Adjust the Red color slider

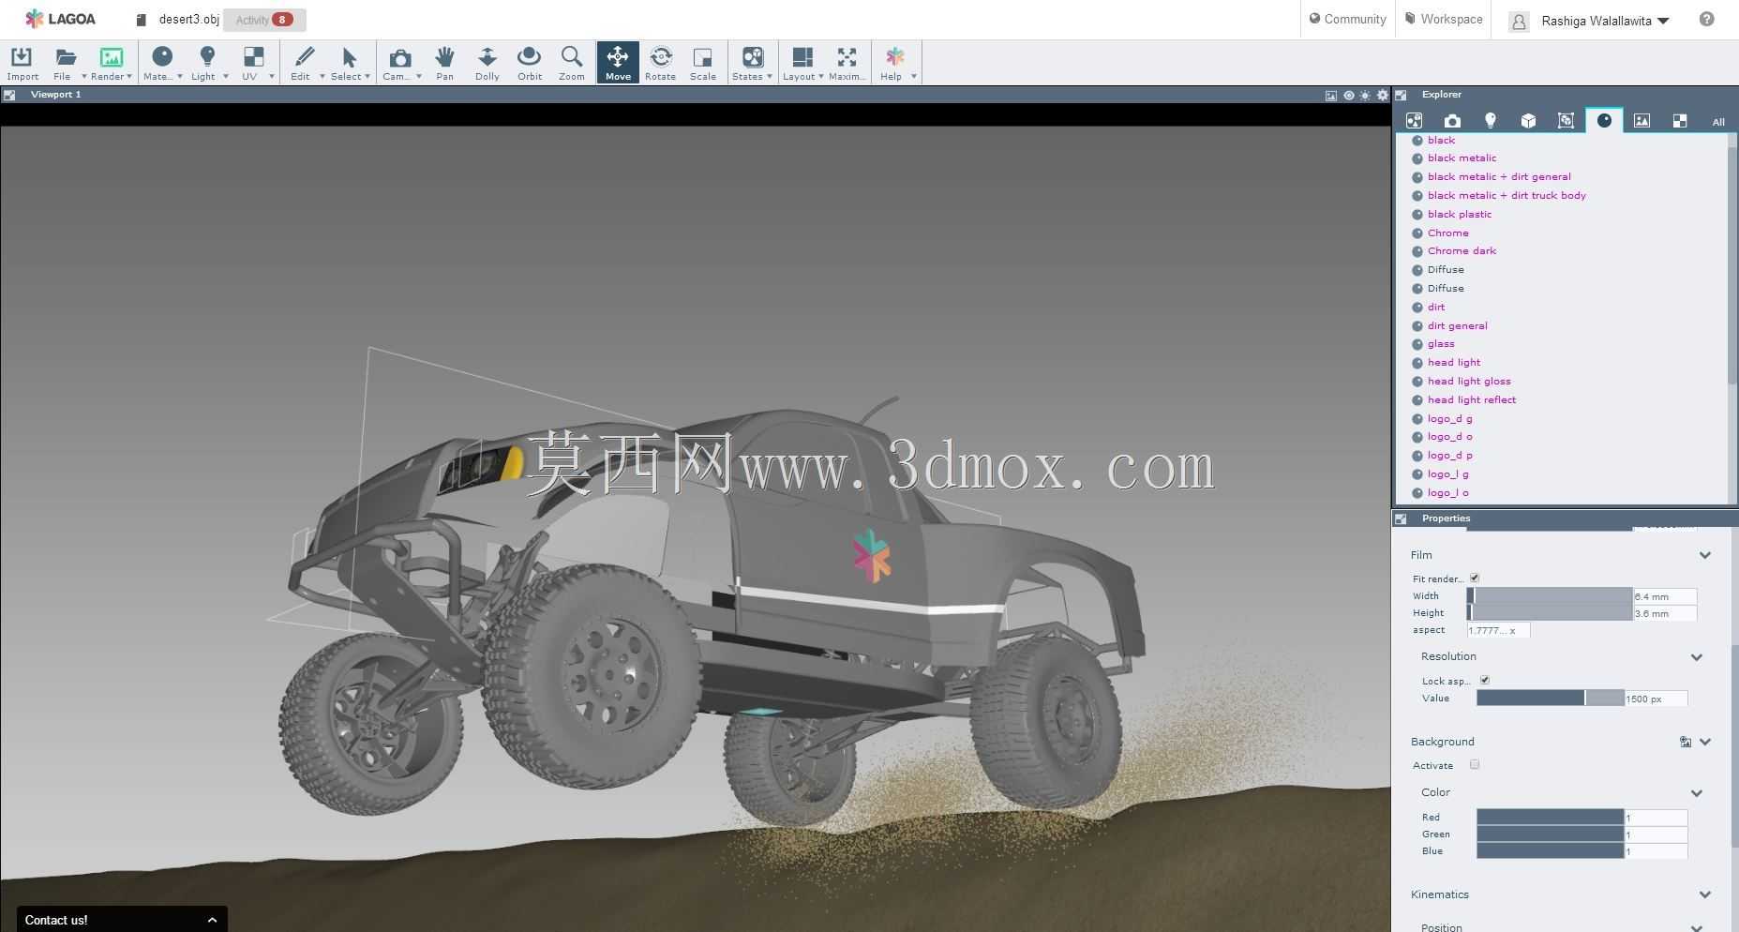point(1550,818)
